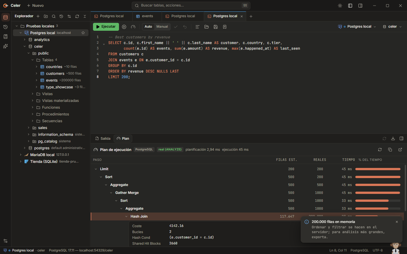Format the SQL query with lines icon
Screen dimensions: 407x254
point(197,27)
